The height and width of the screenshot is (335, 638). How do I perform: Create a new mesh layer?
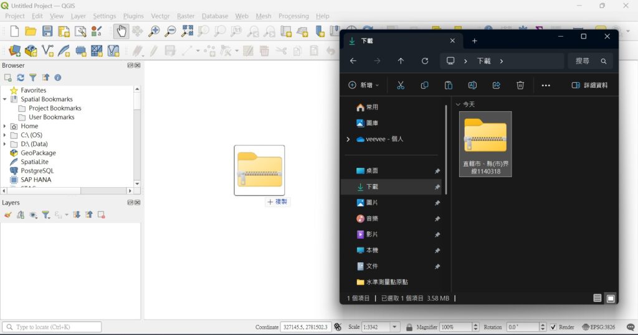(97, 51)
